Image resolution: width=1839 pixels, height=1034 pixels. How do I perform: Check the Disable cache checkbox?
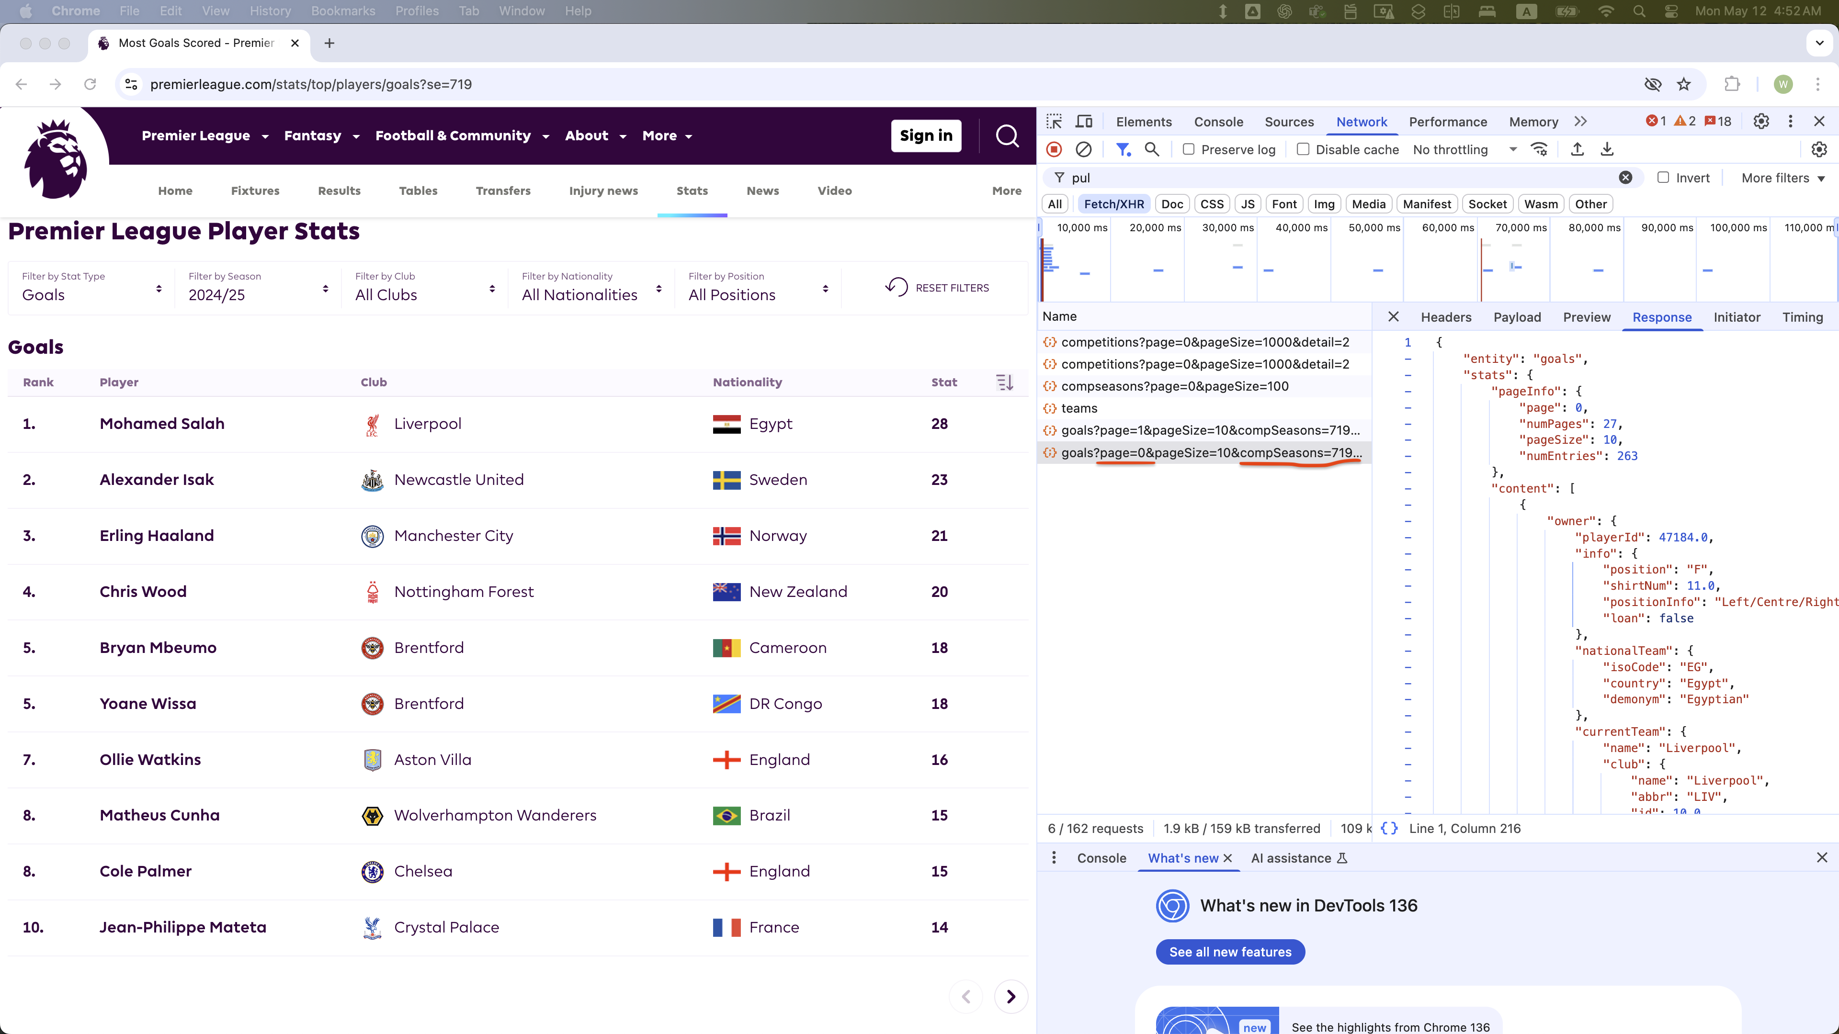(x=1303, y=149)
